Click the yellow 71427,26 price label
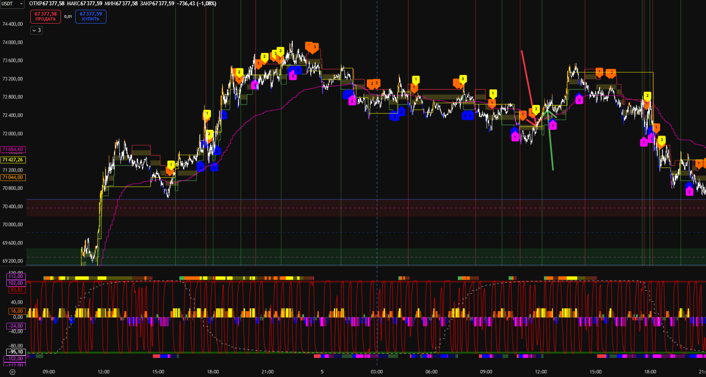Viewport: 706px width, 377px height. click(13, 160)
